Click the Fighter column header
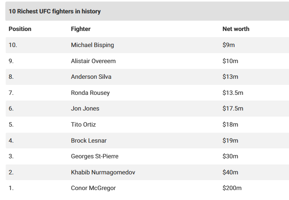 80,29
